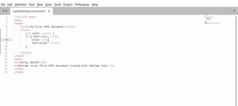The width and height of the screenshot is (238, 106).
Task: Click the 'Hello, World!' heading text
Action: 30,62
